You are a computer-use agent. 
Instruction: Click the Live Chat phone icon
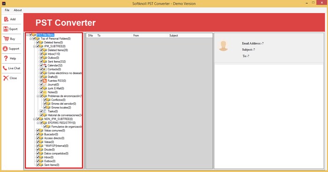pos(5,68)
